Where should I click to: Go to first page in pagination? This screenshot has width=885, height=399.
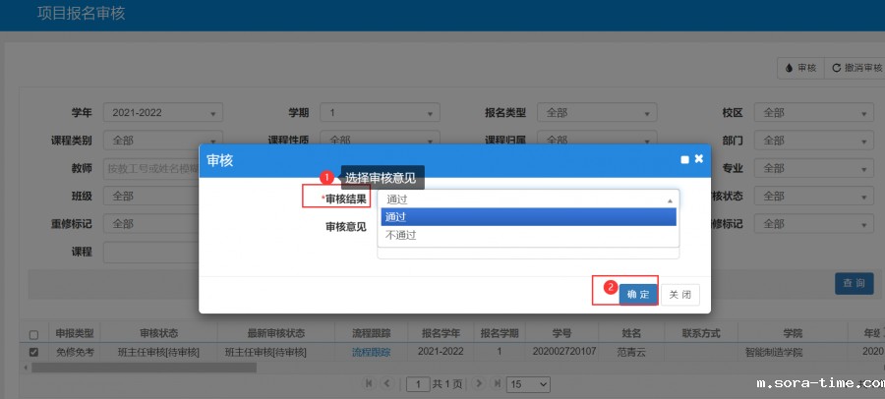[369, 383]
